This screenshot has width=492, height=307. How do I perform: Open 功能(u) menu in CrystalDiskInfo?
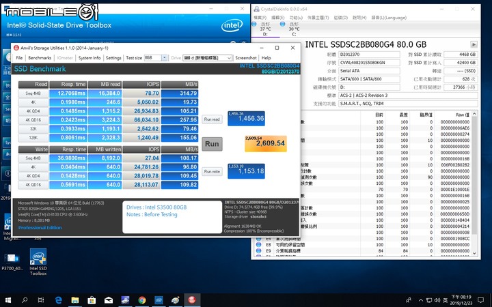click(x=296, y=18)
